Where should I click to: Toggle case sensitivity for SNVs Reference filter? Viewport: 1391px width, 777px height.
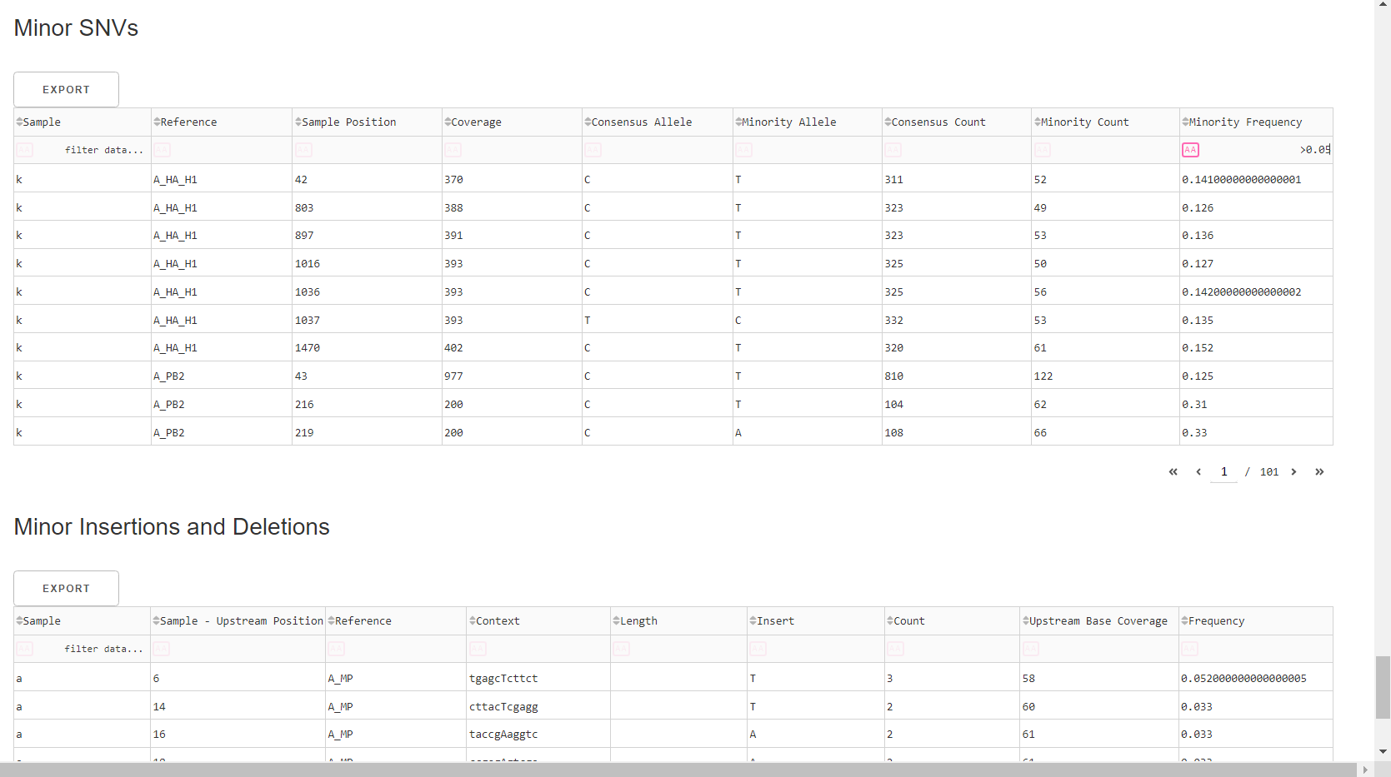(x=163, y=150)
